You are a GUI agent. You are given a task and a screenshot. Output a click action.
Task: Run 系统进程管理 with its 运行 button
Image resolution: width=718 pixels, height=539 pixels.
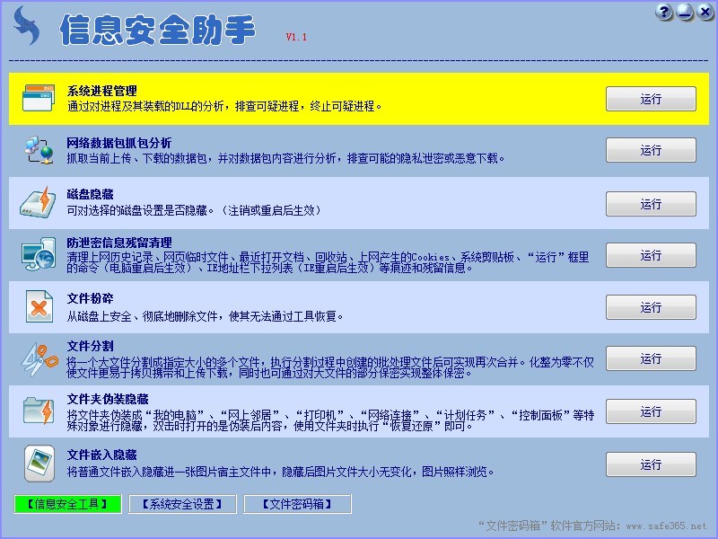(x=651, y=99)
